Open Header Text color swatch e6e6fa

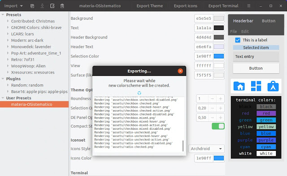[219, 47]
